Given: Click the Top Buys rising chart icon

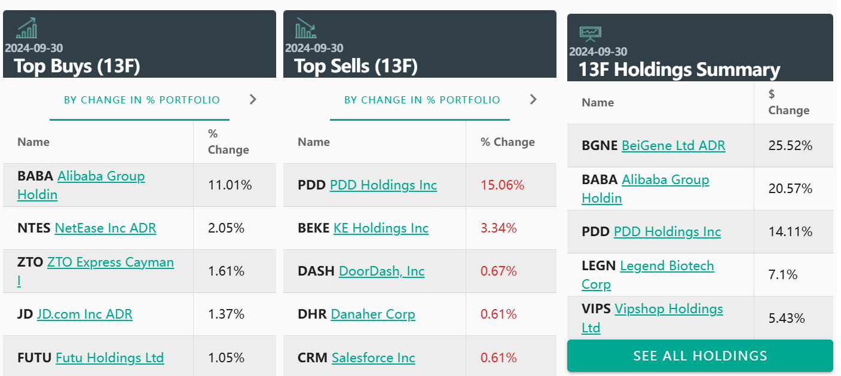Looking at the screenshot, I should [x=26, y=28].
